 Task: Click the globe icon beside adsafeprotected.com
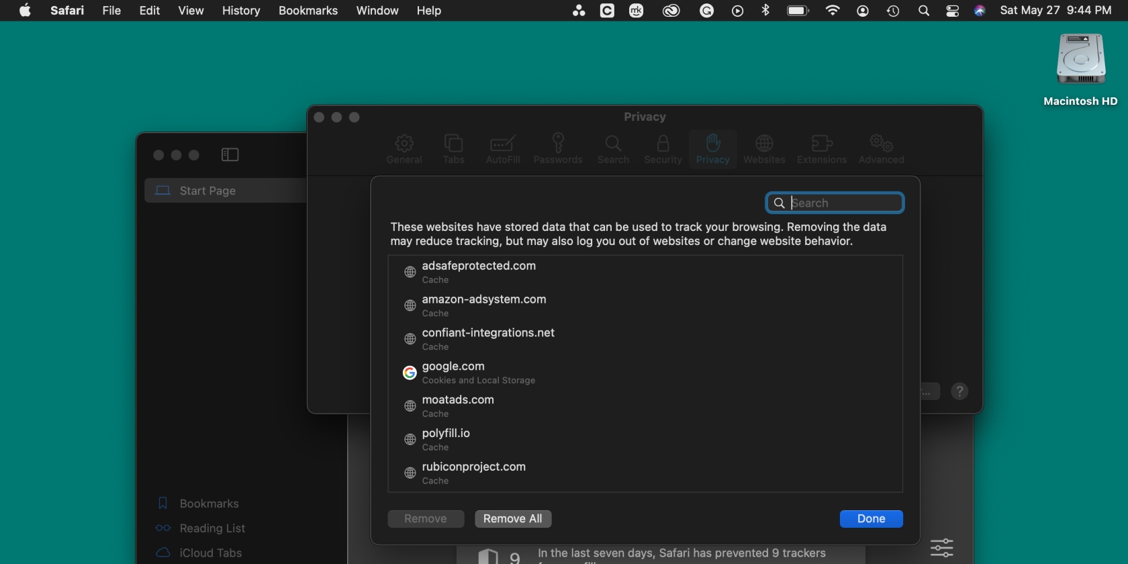(x=410, y=272)
